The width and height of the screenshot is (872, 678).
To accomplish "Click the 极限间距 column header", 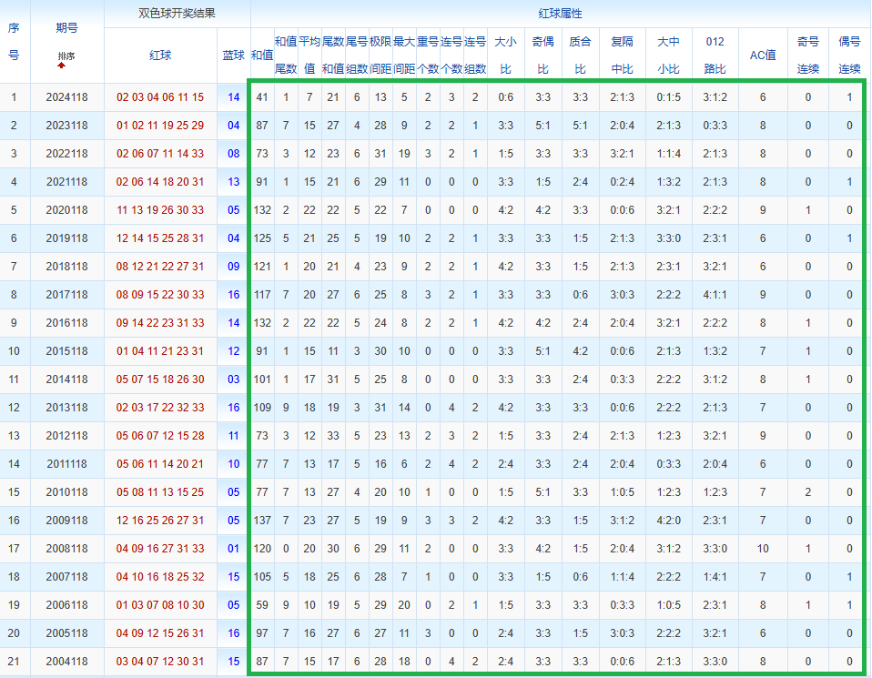I will 380,56.
